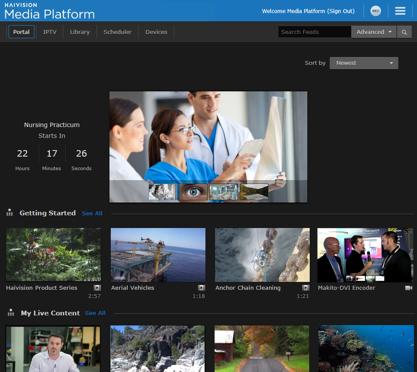Select the eye thumbnail in the carousel
417x372 pixels.
coord(193,192)
